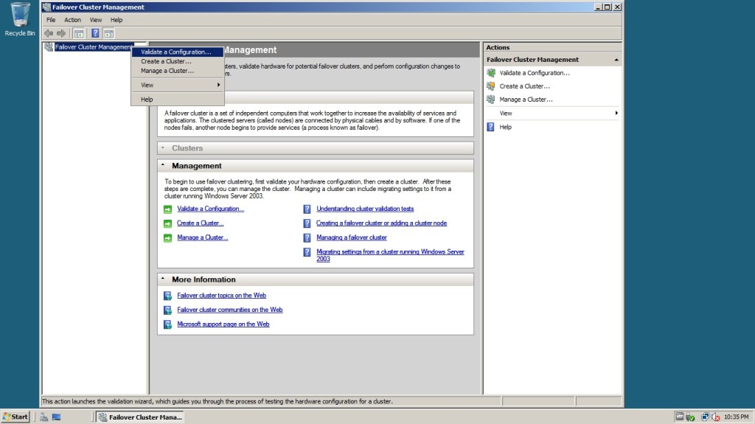The height and width of the screenshot is (424, 755).
Task: Click the Start button on the taskbar
Action: pyautogui.click(x=15, y=417)
